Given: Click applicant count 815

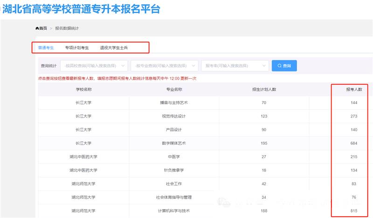Looking at the screenshot, I should tap(354, 211).
